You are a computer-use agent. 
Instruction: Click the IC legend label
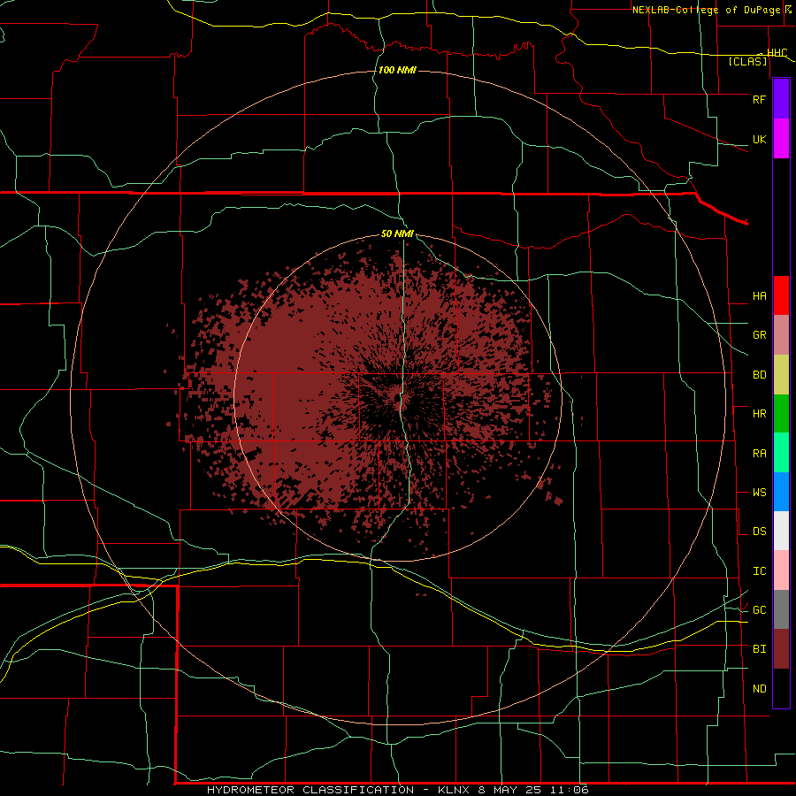click(x=759, y=571)
